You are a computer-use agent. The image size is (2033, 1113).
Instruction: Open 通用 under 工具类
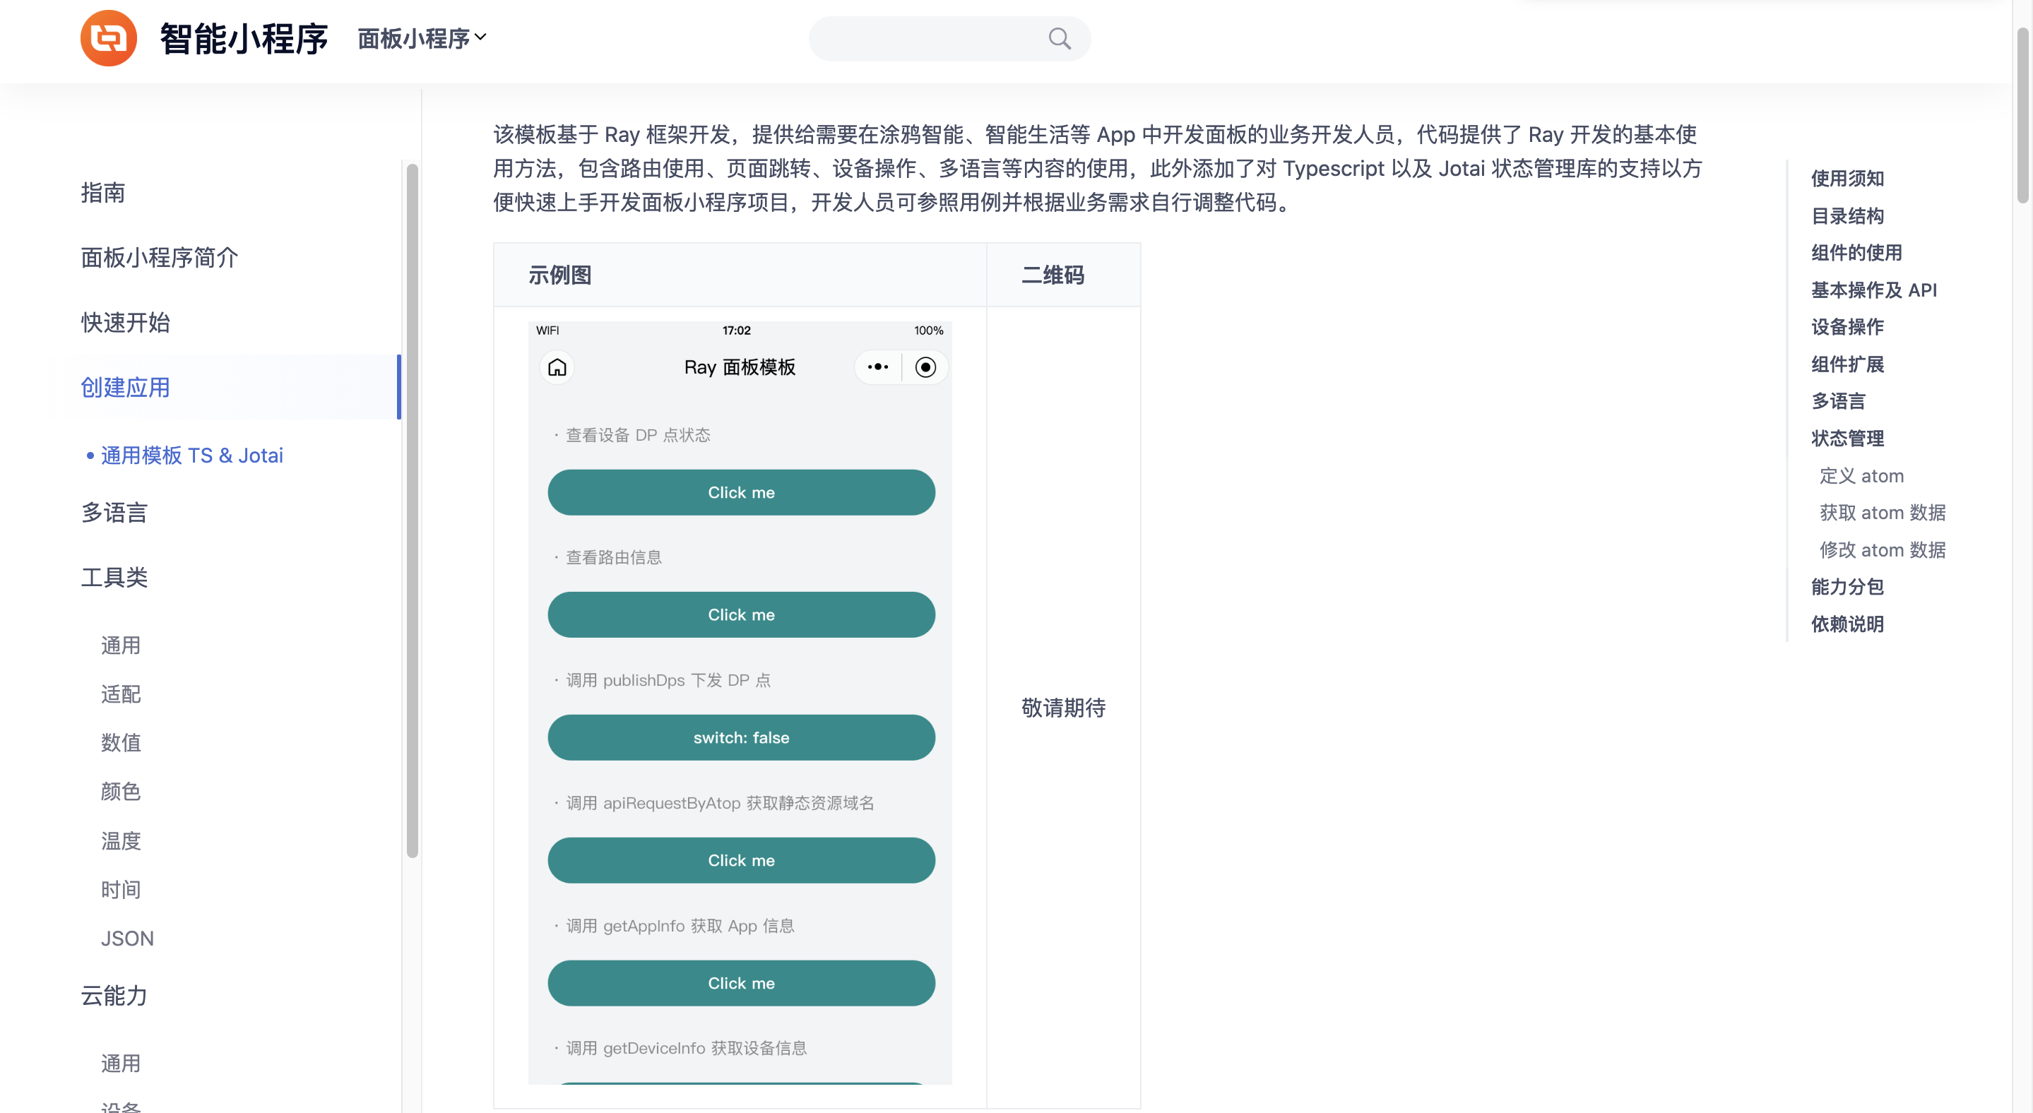tap(121, 645)
